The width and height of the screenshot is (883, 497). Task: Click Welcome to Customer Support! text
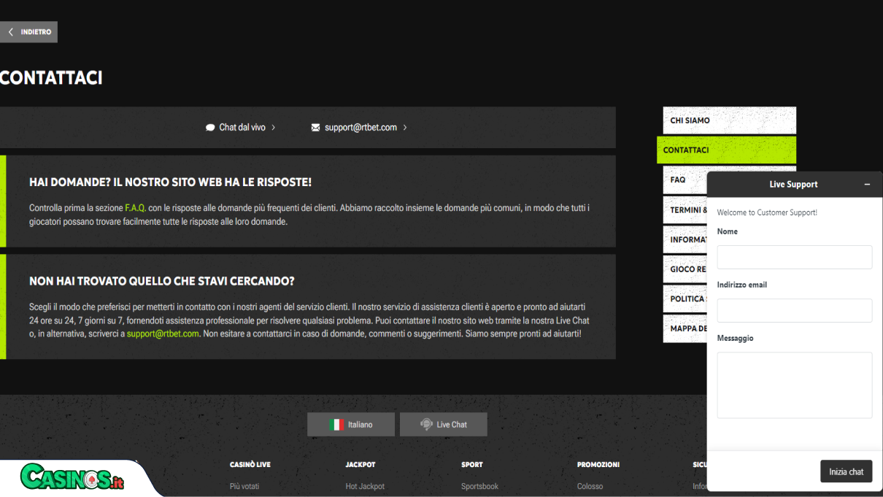click(x=767, y=212)
